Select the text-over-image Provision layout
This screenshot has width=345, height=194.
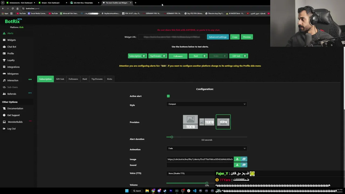[x=223, y=122]
